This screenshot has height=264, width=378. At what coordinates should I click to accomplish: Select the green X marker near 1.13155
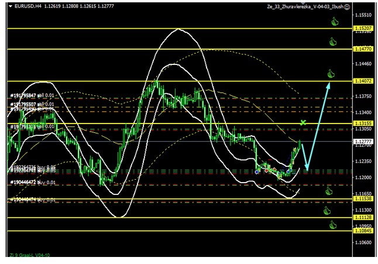coord(303,122)
